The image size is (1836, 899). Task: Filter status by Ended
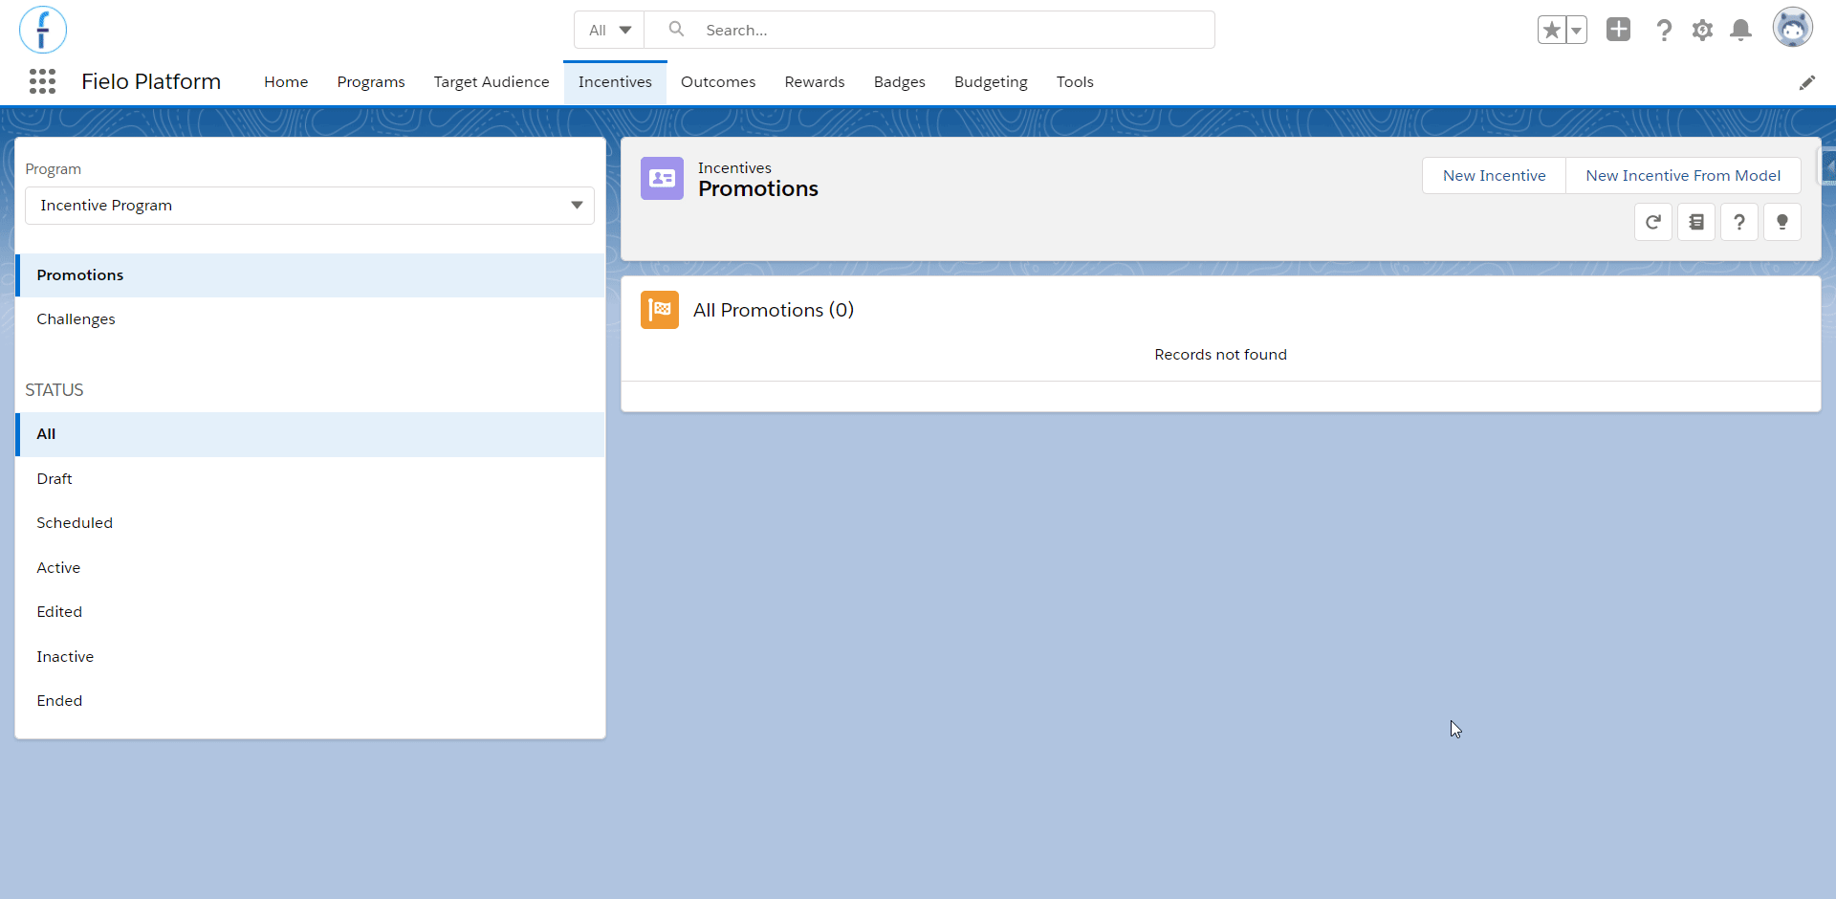pyautogui.click(x=311, y=701)
